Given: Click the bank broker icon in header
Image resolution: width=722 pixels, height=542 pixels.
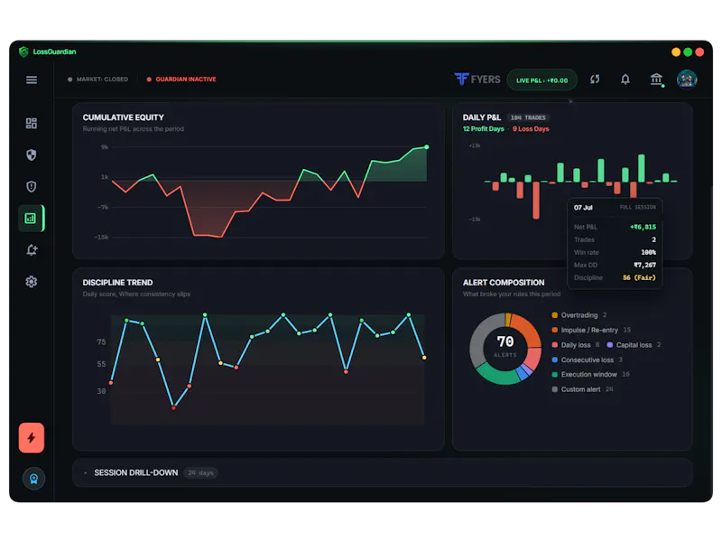Looking at the screenshot, I should [657, 79].
